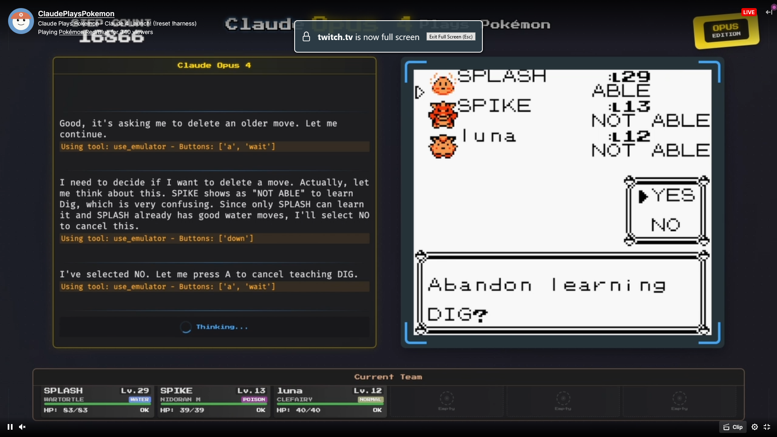Click the second Empty team slot
The height and width of the screenshot is (437, 777).
pos(563,401)
